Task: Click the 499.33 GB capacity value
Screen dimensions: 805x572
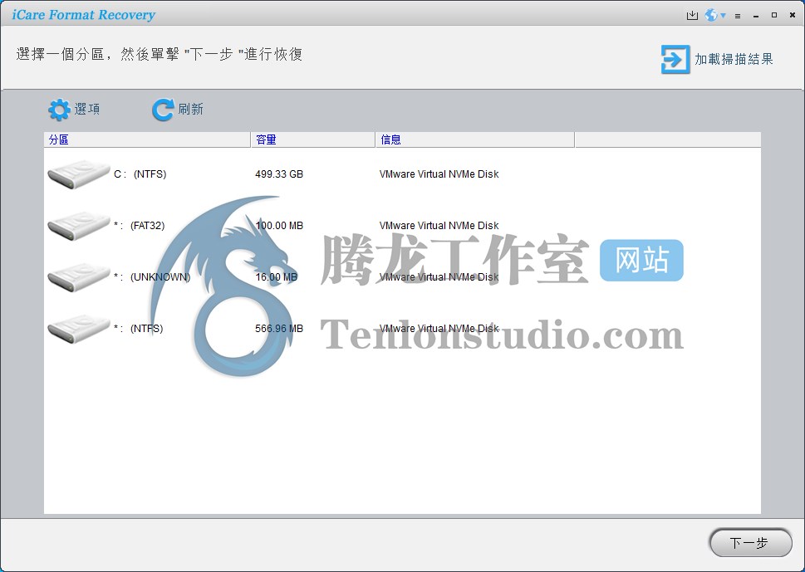Action: coord(279,174)
